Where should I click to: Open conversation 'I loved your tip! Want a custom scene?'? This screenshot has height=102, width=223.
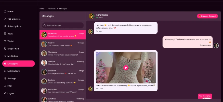point(63,54)
